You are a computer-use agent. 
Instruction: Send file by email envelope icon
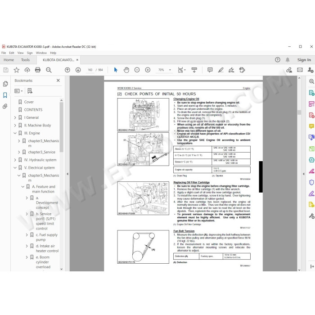(x=300, y=70)
